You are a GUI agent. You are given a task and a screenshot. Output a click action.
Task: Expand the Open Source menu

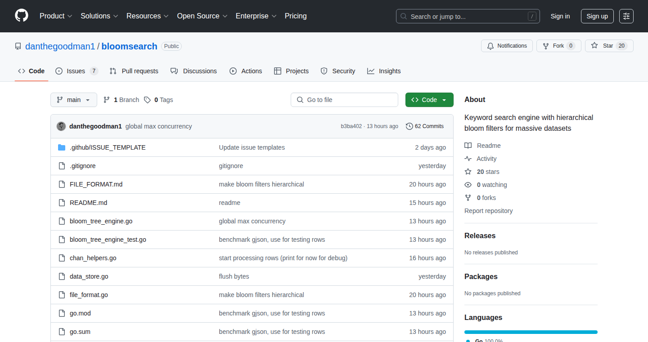click(x=202, y=16)
